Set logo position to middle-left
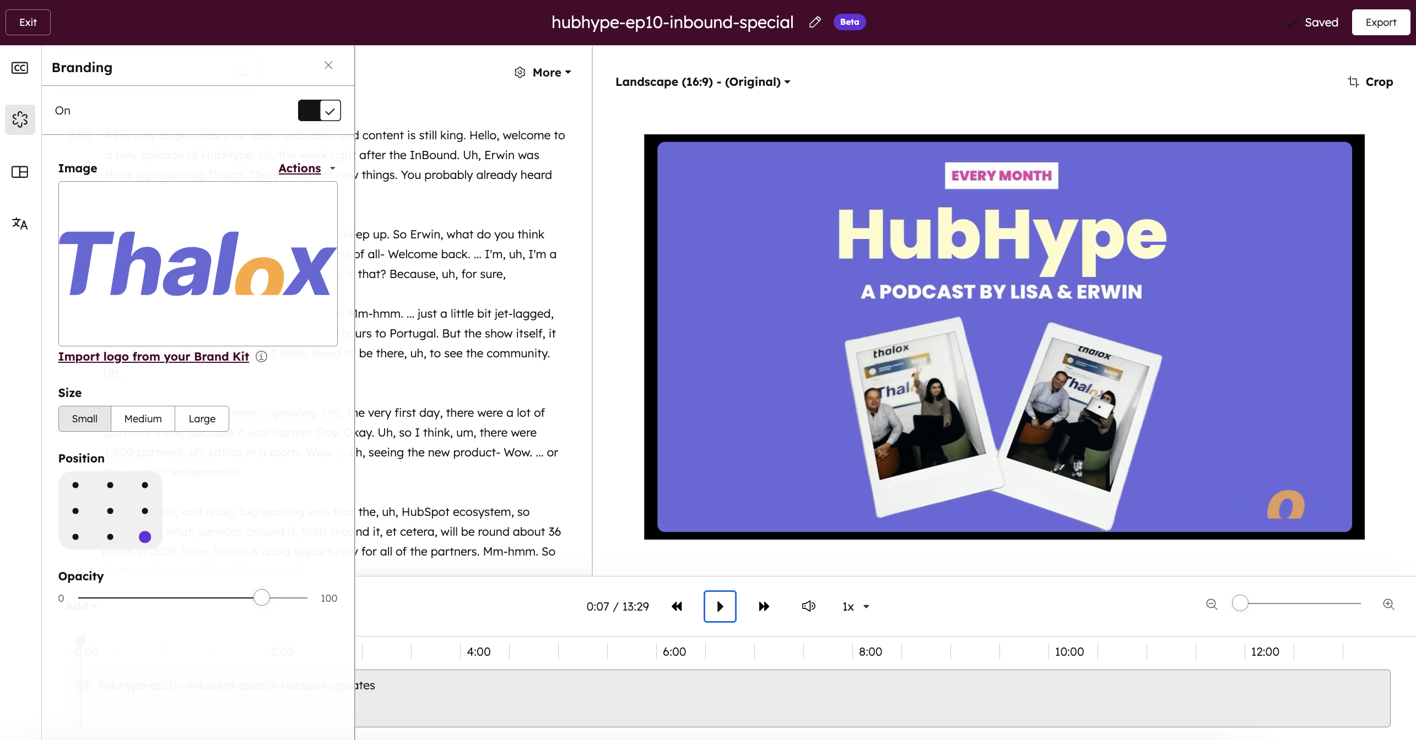The width and height of the screenshot is (1416, 740). tap(75, 511)
